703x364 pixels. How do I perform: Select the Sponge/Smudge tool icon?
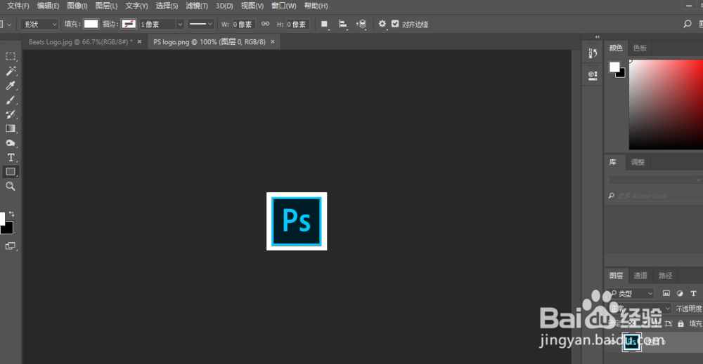[x=11, y=143]
